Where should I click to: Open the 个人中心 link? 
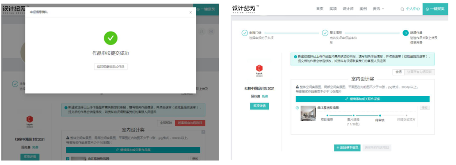(x=413, y=9)
